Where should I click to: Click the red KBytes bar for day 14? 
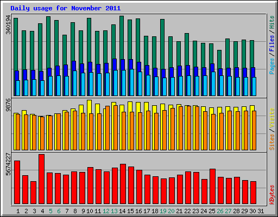click(x=123, y=184)
